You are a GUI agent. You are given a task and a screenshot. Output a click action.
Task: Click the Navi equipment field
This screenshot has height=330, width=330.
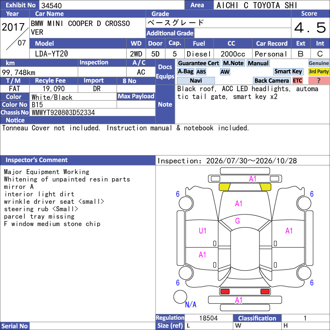coord(196,80)
